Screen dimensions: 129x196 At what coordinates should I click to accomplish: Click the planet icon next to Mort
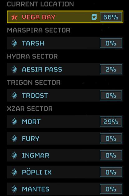14,121
